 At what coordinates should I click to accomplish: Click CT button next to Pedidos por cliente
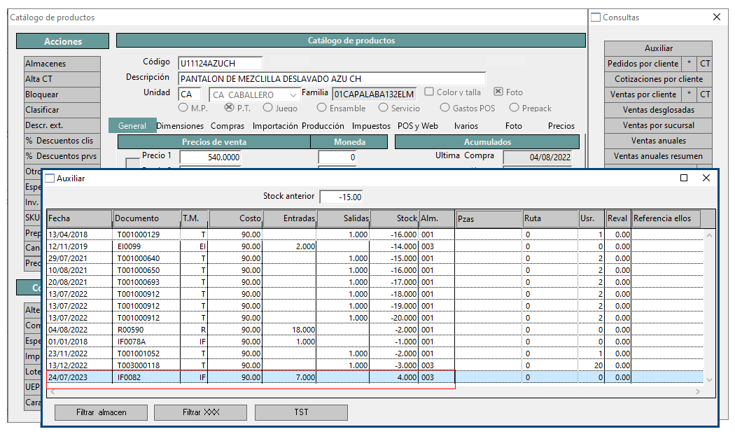click(x=705, y=64)
